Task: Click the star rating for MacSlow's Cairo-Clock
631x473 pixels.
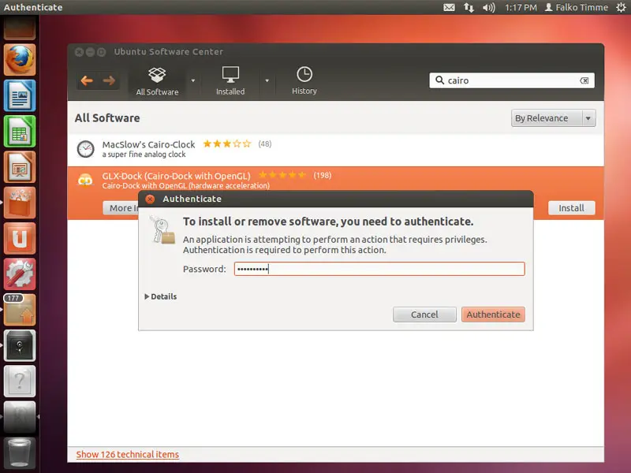Action: coord(227,143)
